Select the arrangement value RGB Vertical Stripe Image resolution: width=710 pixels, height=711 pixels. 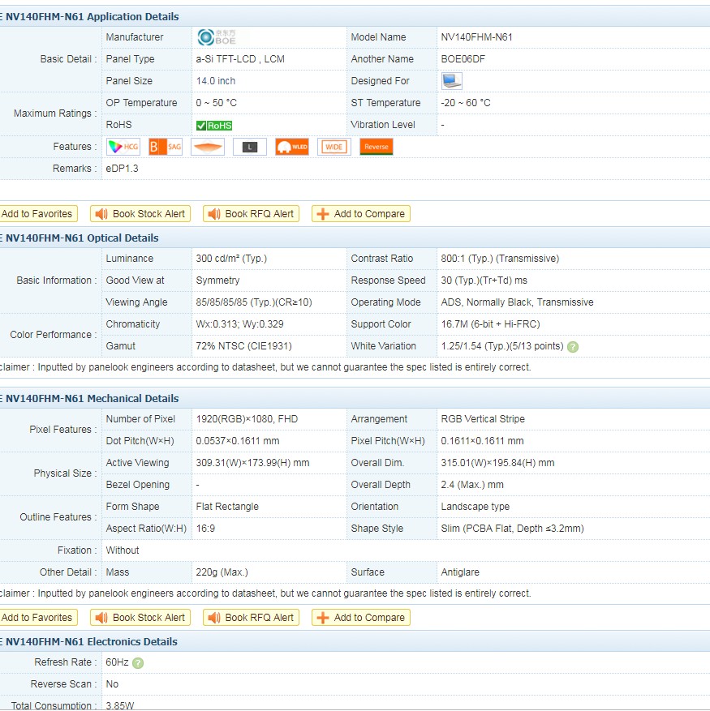(x=483, y=419)
